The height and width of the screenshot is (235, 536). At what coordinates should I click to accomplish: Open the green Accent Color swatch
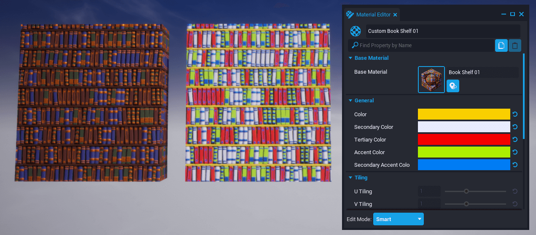464,152
